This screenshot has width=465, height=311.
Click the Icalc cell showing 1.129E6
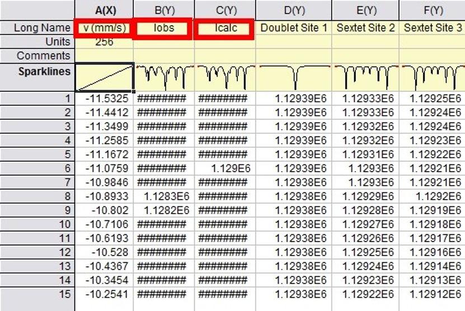[225, 168]
